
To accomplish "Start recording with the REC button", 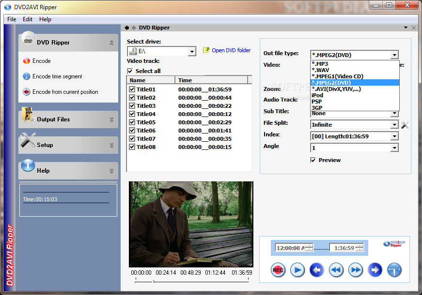I will point(278,270).
